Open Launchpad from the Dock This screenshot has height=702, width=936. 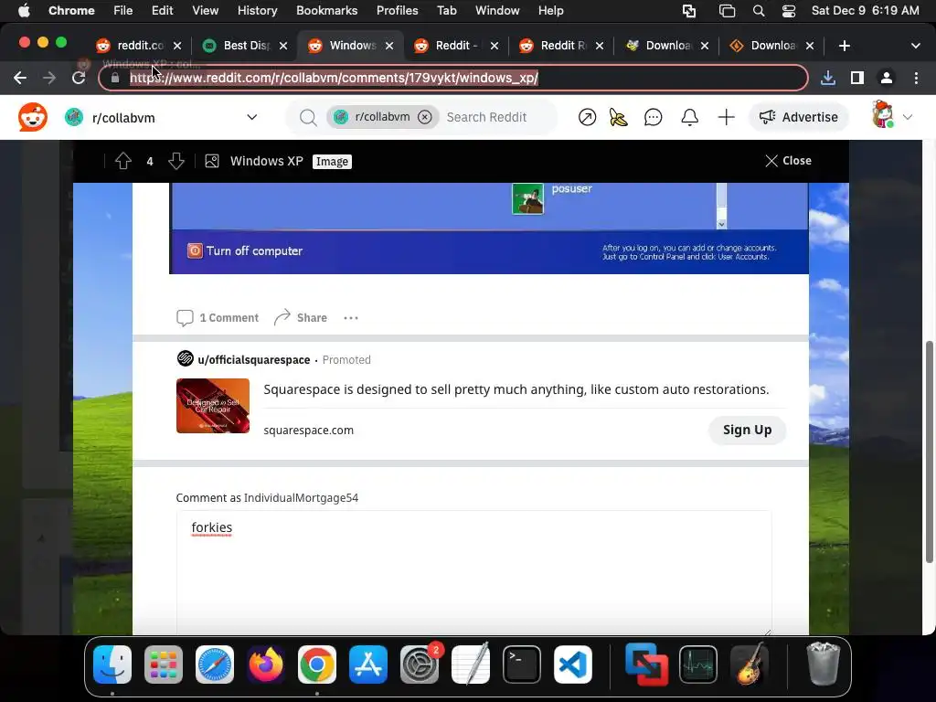click(x=164, y=665)
